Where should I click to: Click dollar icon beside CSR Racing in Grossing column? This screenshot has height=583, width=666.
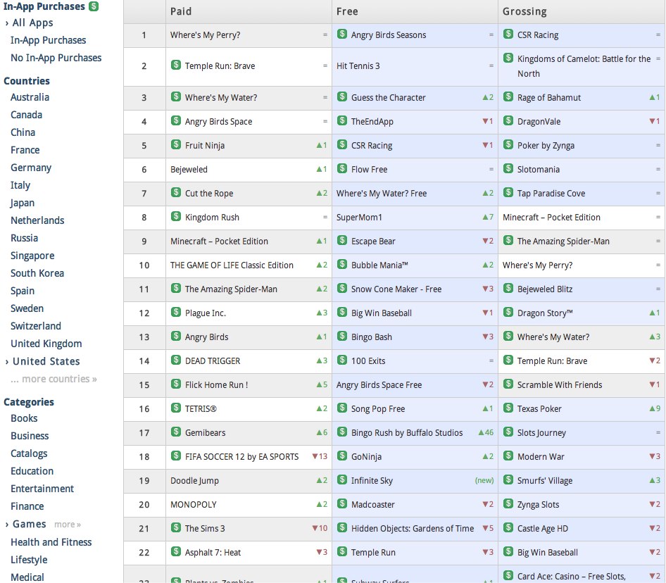point(508,34)
